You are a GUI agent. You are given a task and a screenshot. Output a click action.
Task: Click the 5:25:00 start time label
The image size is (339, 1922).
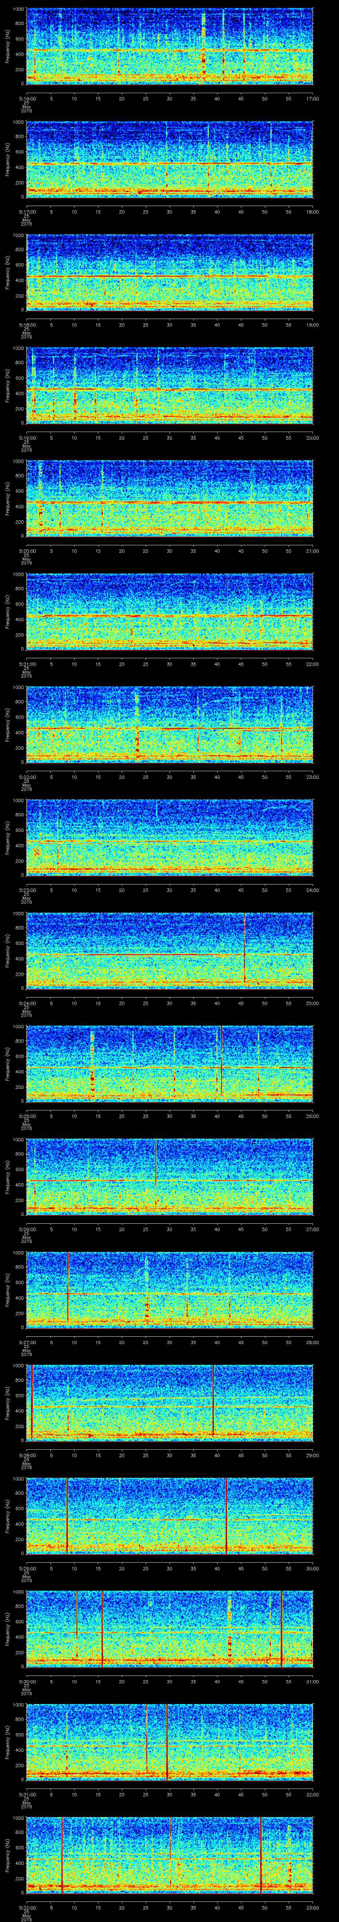coord(27,1115)
